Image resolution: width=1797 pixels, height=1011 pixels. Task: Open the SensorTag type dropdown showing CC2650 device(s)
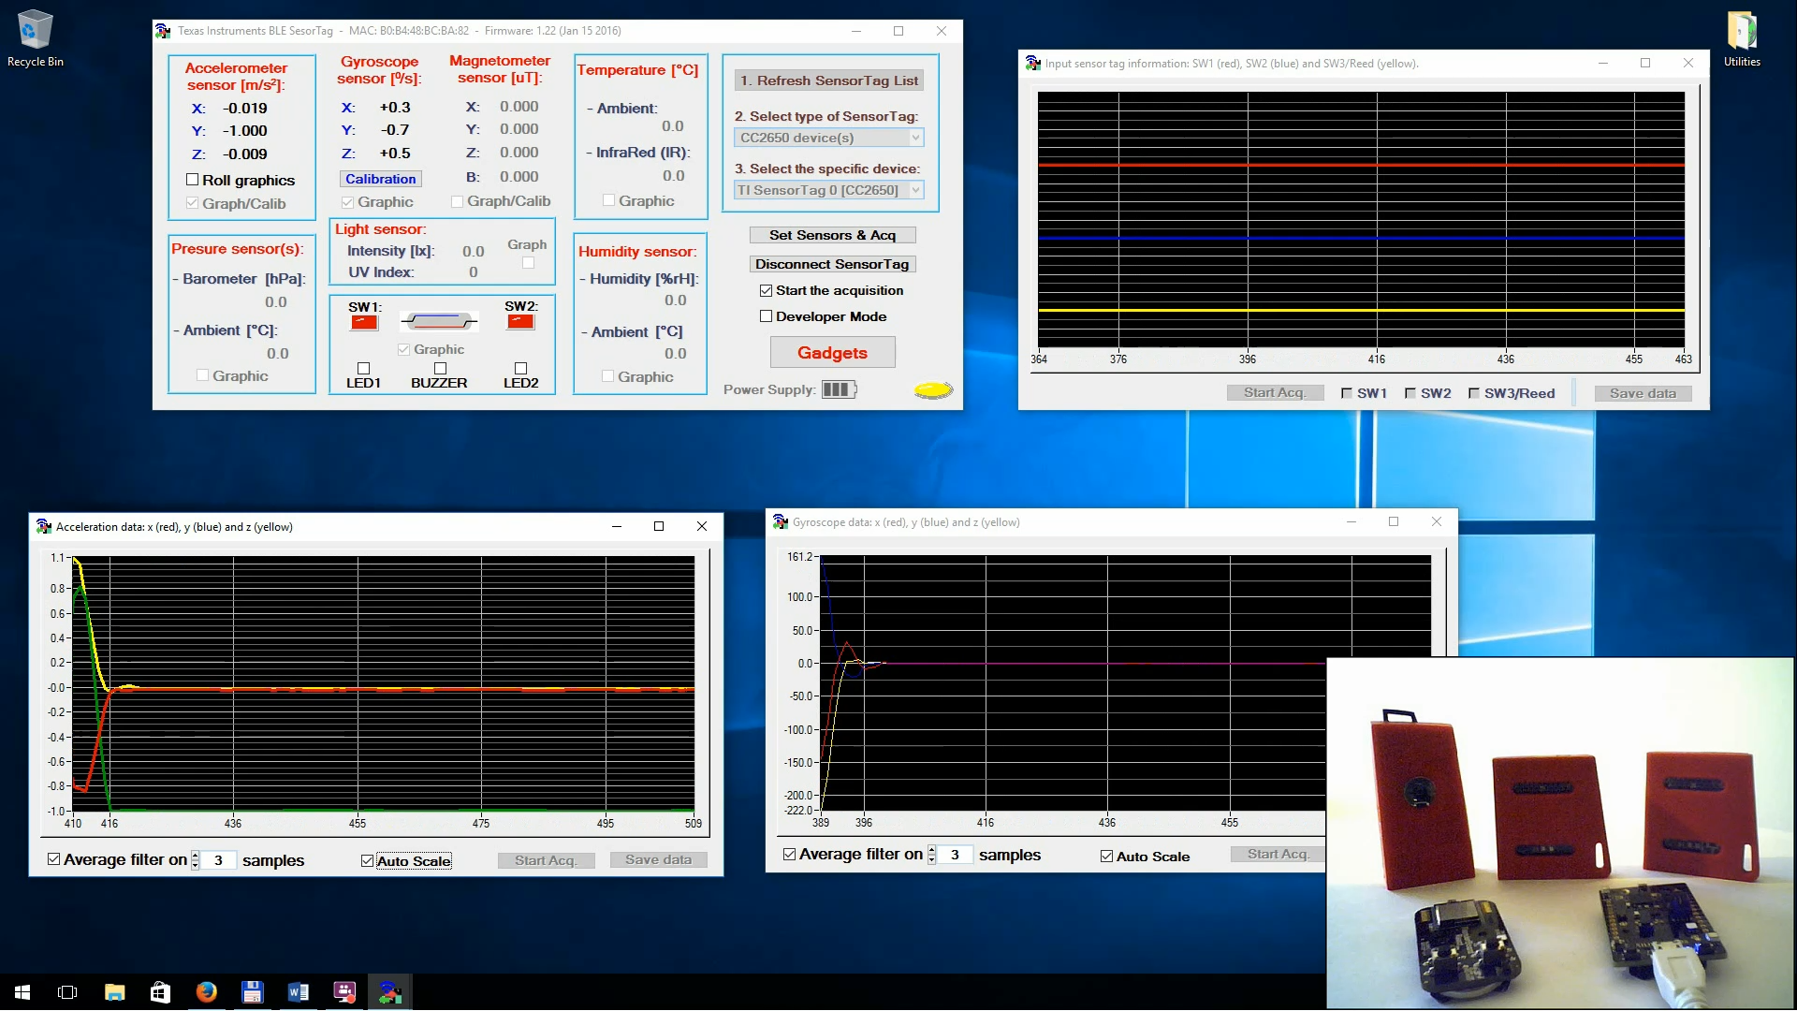(827, 138)
